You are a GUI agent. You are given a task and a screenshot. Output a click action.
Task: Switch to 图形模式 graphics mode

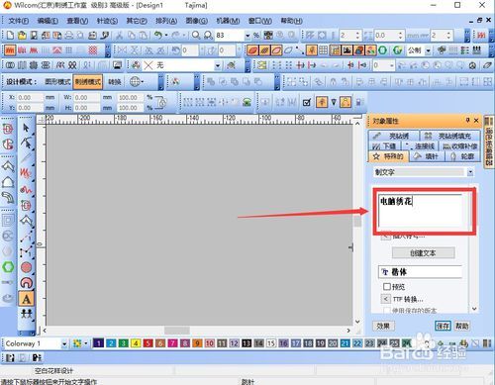click(57, 81)
